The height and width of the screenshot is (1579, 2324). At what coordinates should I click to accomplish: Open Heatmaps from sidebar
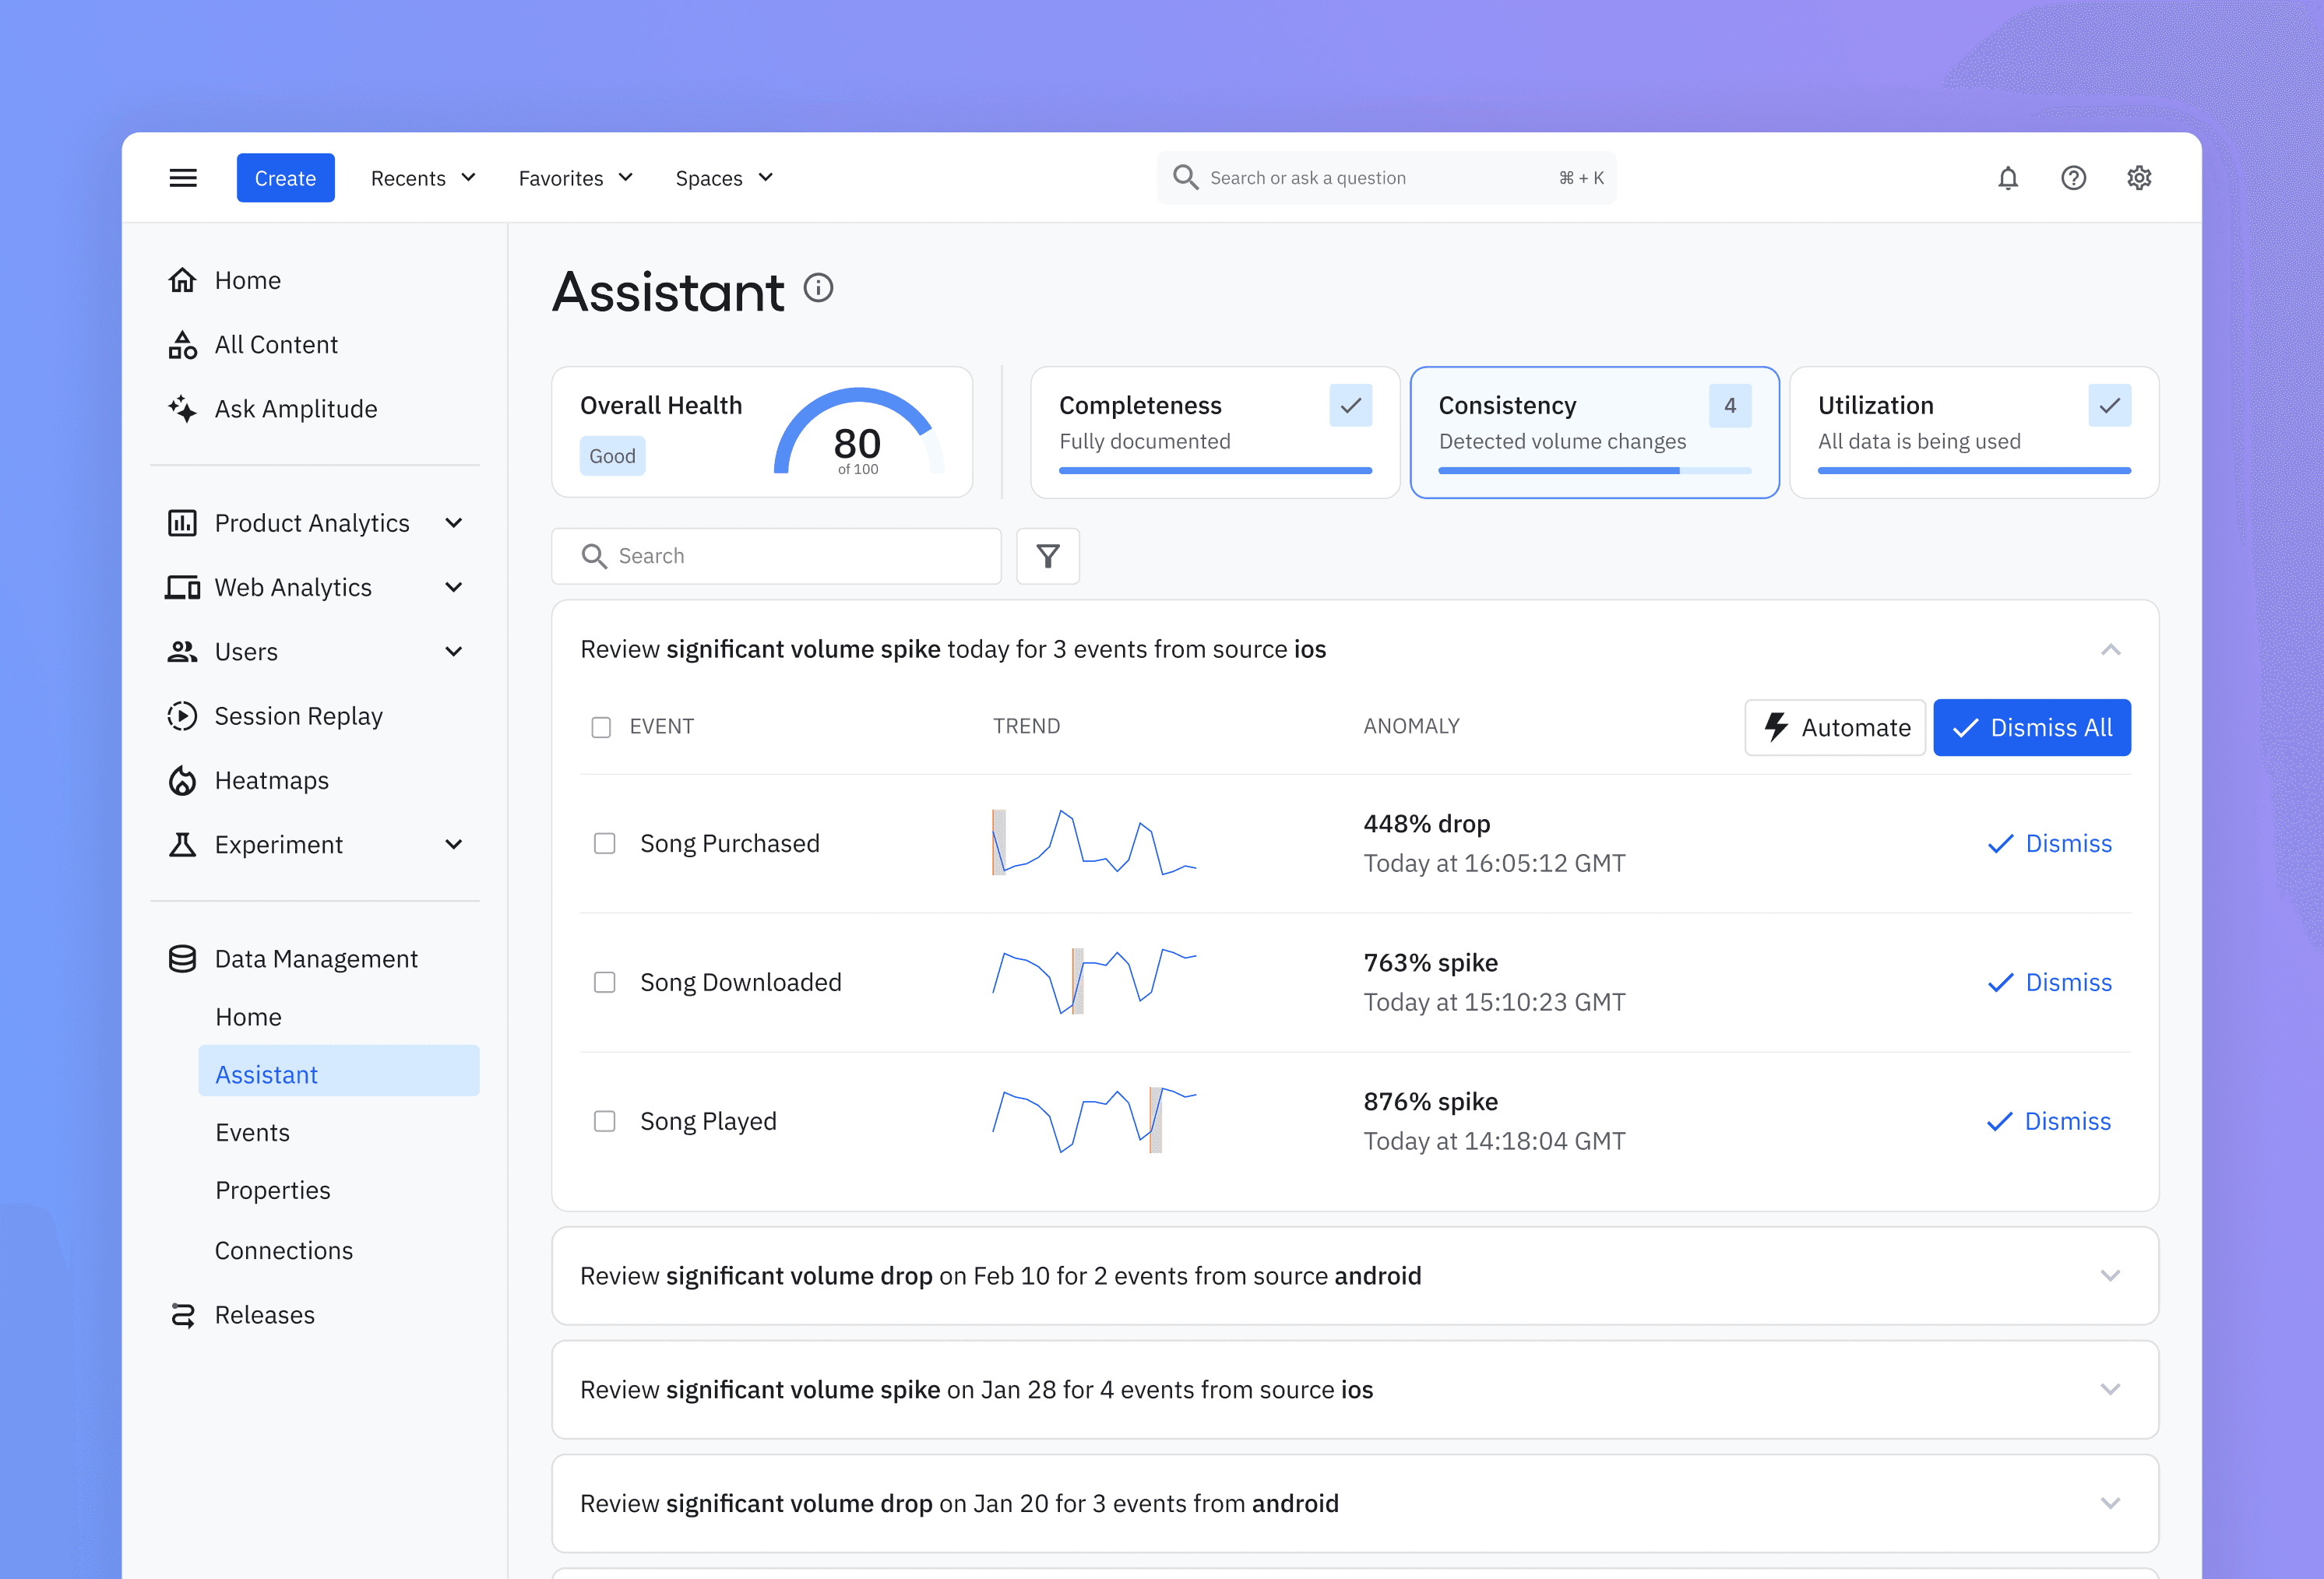(271, 780)
